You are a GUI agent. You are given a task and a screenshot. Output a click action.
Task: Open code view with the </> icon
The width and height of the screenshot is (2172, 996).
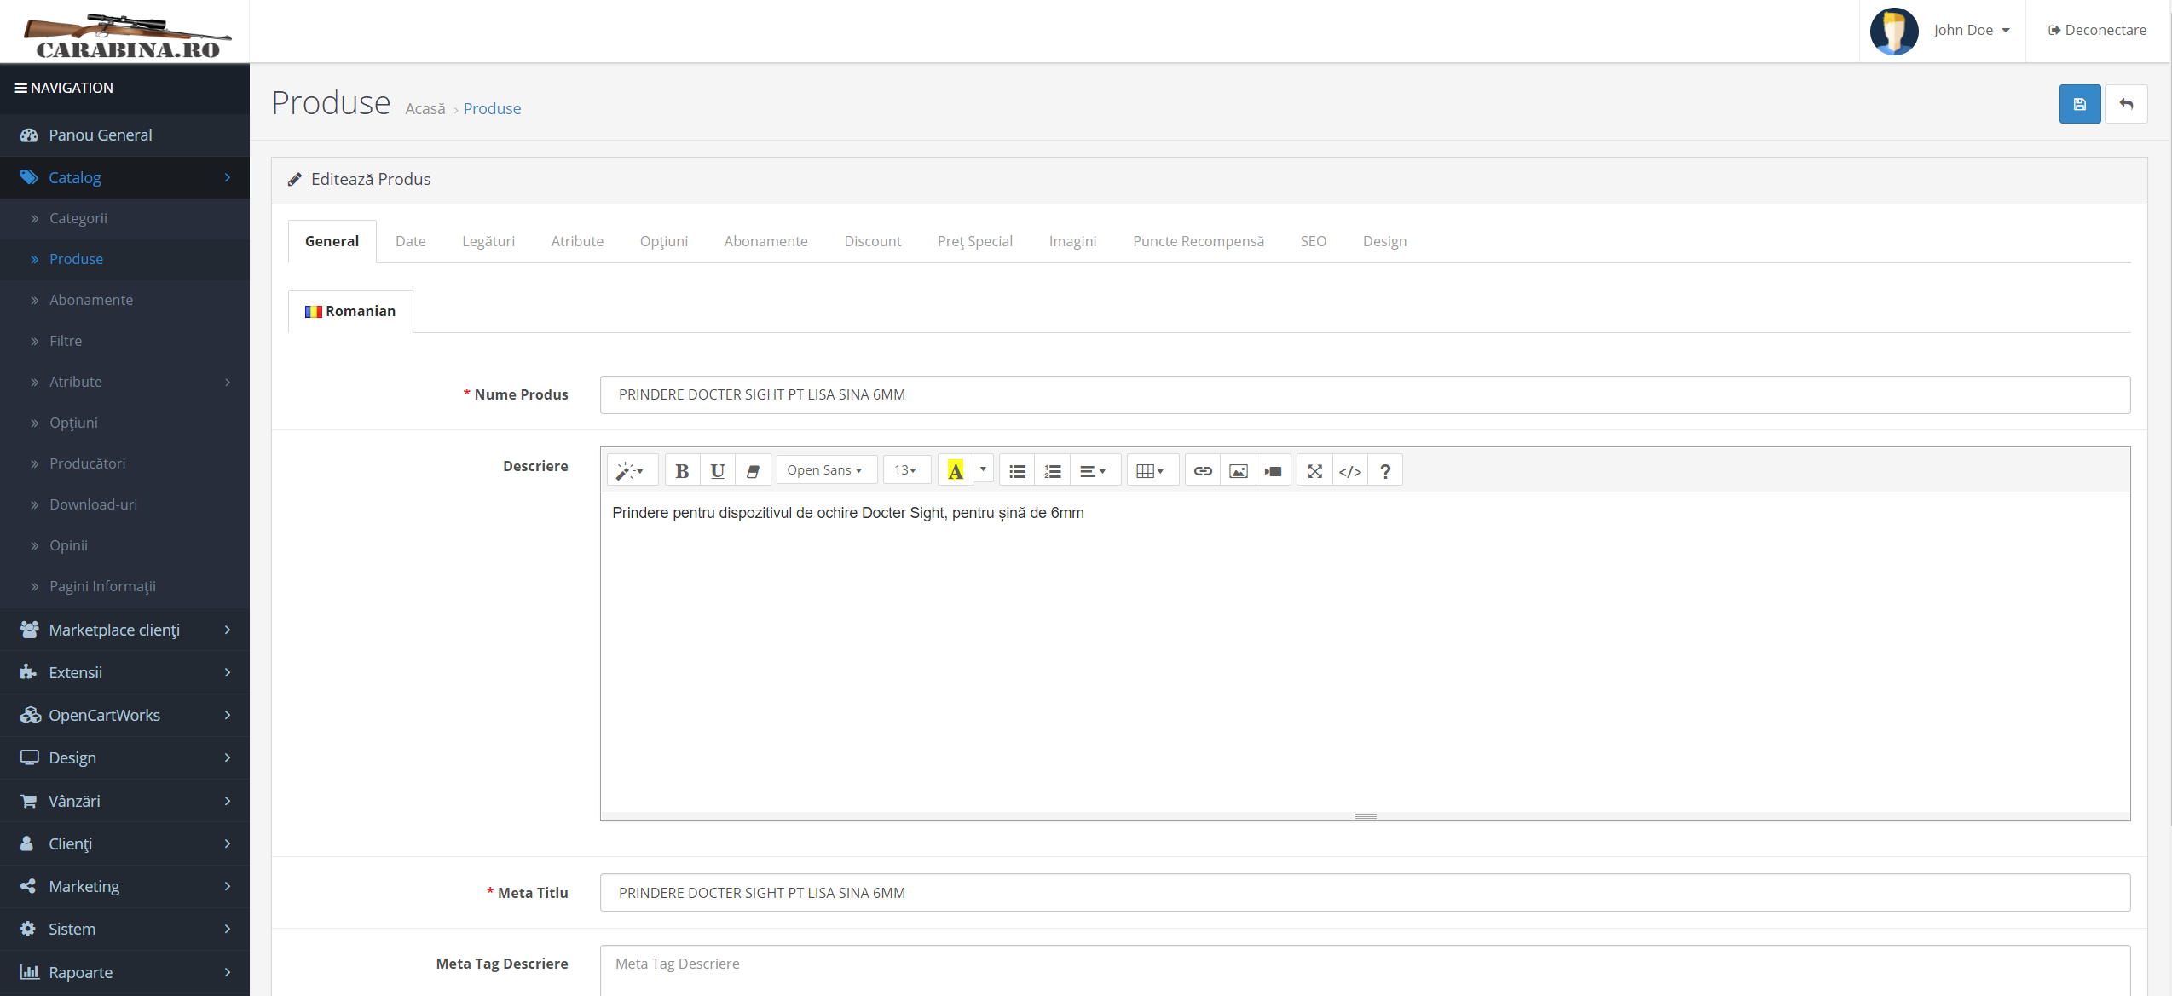click(x=1349, y=471)
